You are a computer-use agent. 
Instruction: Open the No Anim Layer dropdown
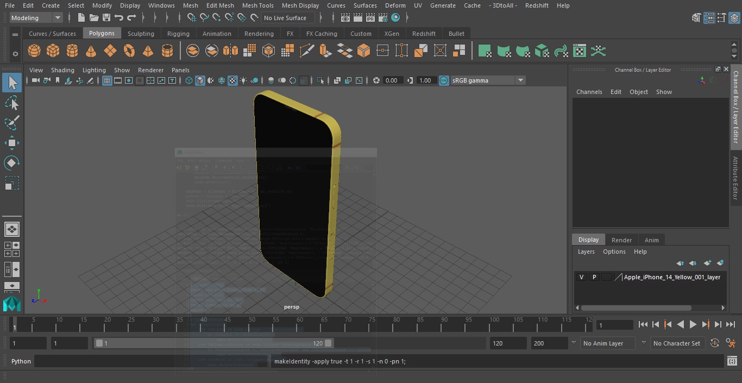coord(608,343)
